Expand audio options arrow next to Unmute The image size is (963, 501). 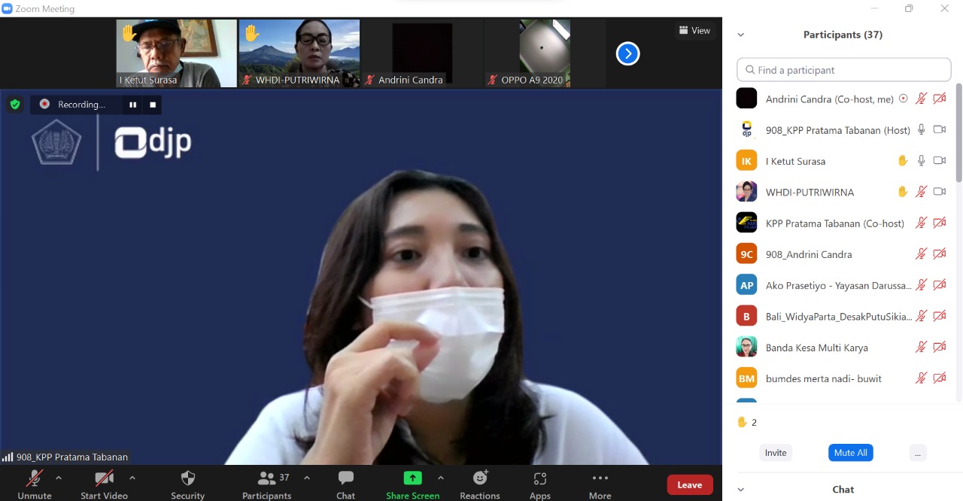(x=59, y=478)
